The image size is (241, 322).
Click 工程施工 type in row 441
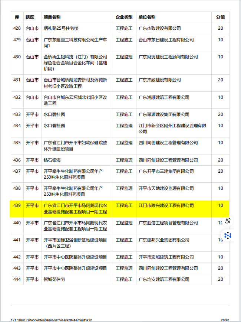(x=124, y=240)
